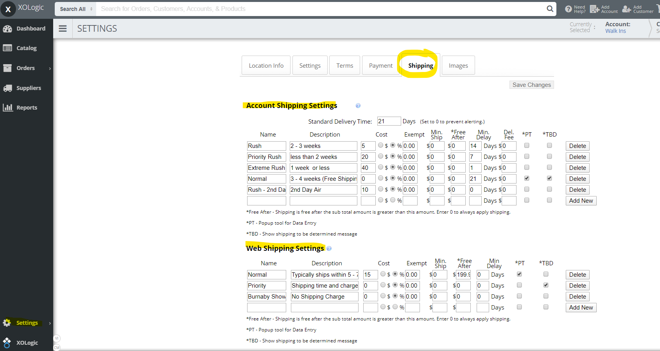This screenshot has height=351, width=660.
Task: Toggle PT checkbox for account Normal row
Action: (x=527, y=178)
